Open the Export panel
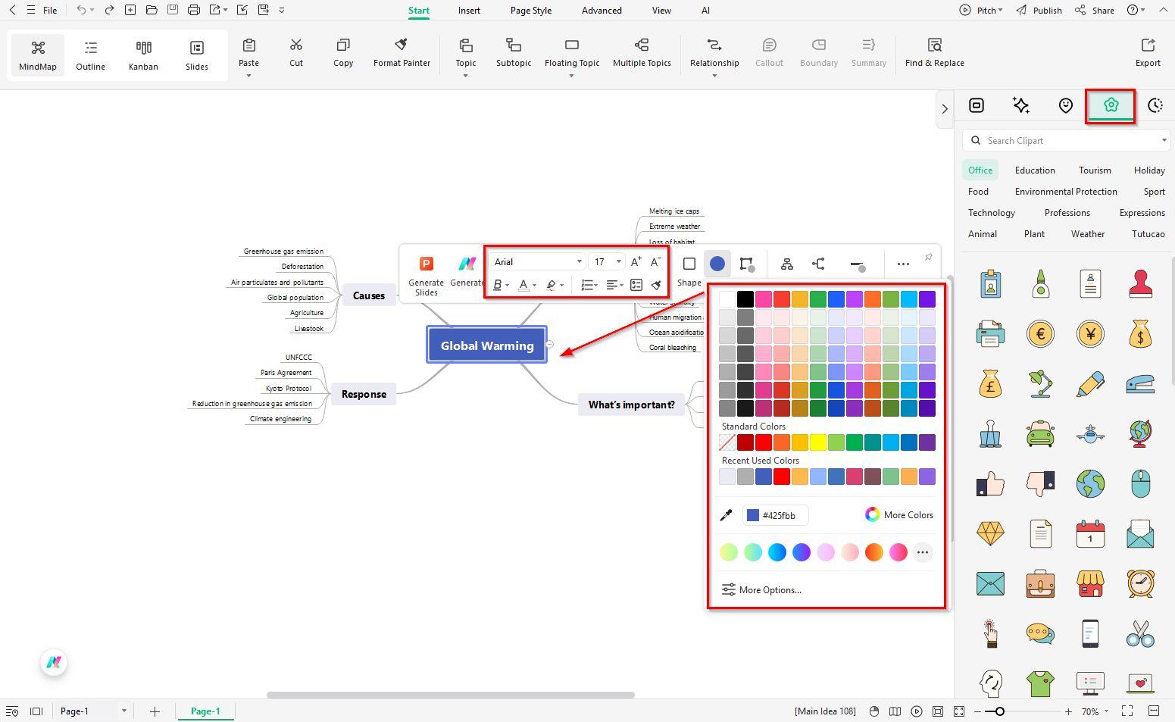Screen dimensions: 1175x722 (x=1147, y=52)
